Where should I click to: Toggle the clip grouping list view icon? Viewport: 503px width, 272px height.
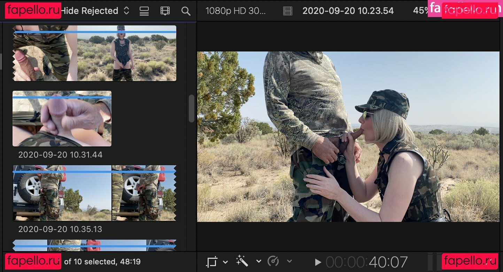tap(144, 11)
